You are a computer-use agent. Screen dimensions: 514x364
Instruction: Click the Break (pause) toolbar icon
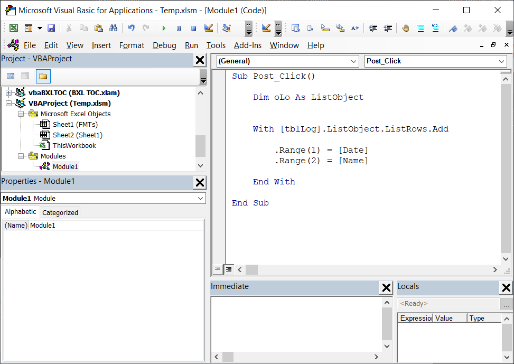[x=179, y=28]
